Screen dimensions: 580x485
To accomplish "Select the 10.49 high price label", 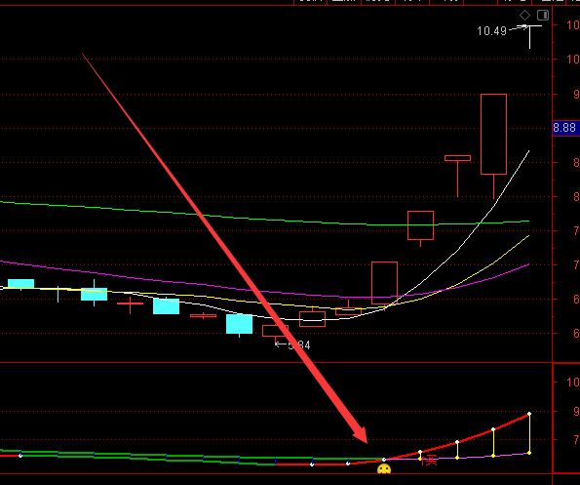I will (x=491, y=31).
